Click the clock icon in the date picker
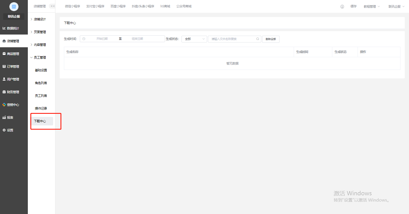This screenshot has height=214, width=409. click(84, 39)
